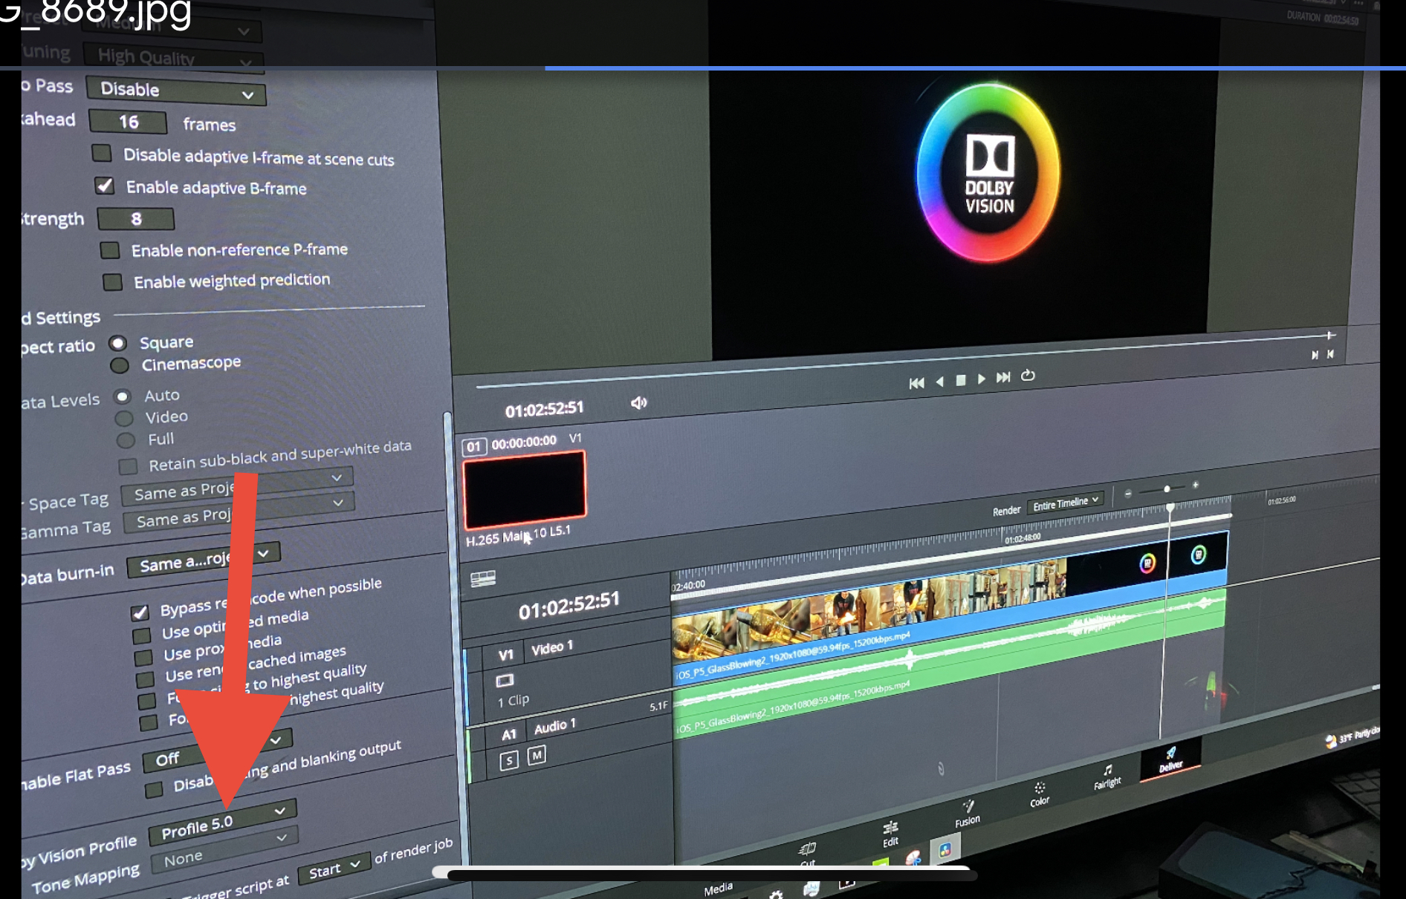Switch to the Color page
Viewport: 1406px width, 899px height.
pyautogui.click(x=1040, y=794)
